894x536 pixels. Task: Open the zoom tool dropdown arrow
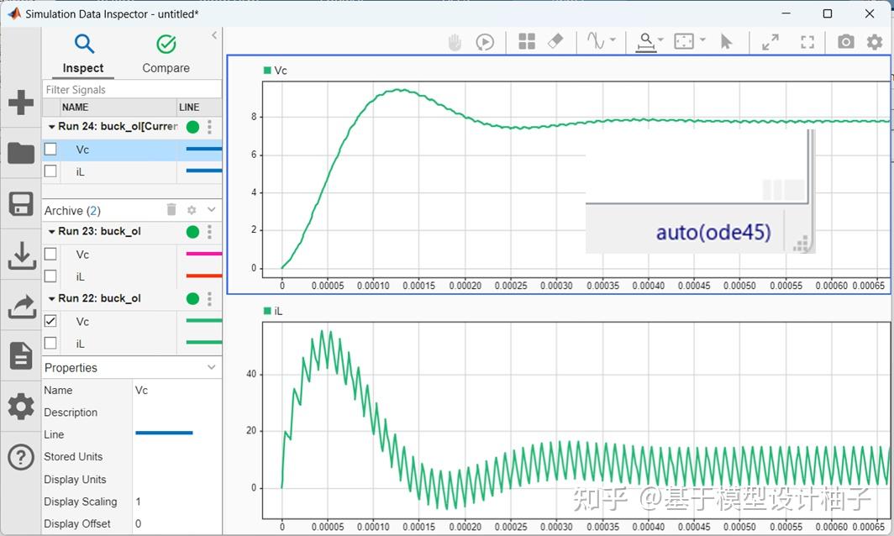[660, 40]
